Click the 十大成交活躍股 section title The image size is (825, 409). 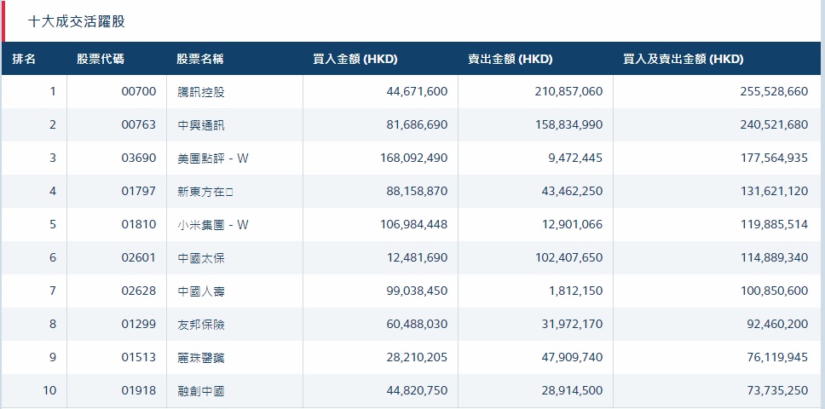click(x=77, y=21)
